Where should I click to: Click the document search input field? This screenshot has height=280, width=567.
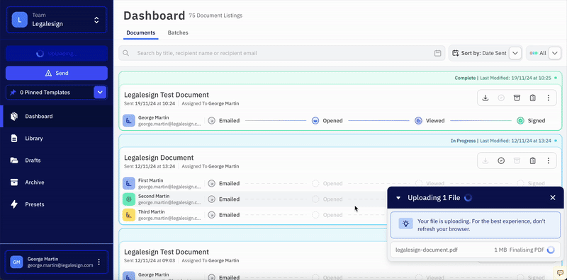point(282,53)
